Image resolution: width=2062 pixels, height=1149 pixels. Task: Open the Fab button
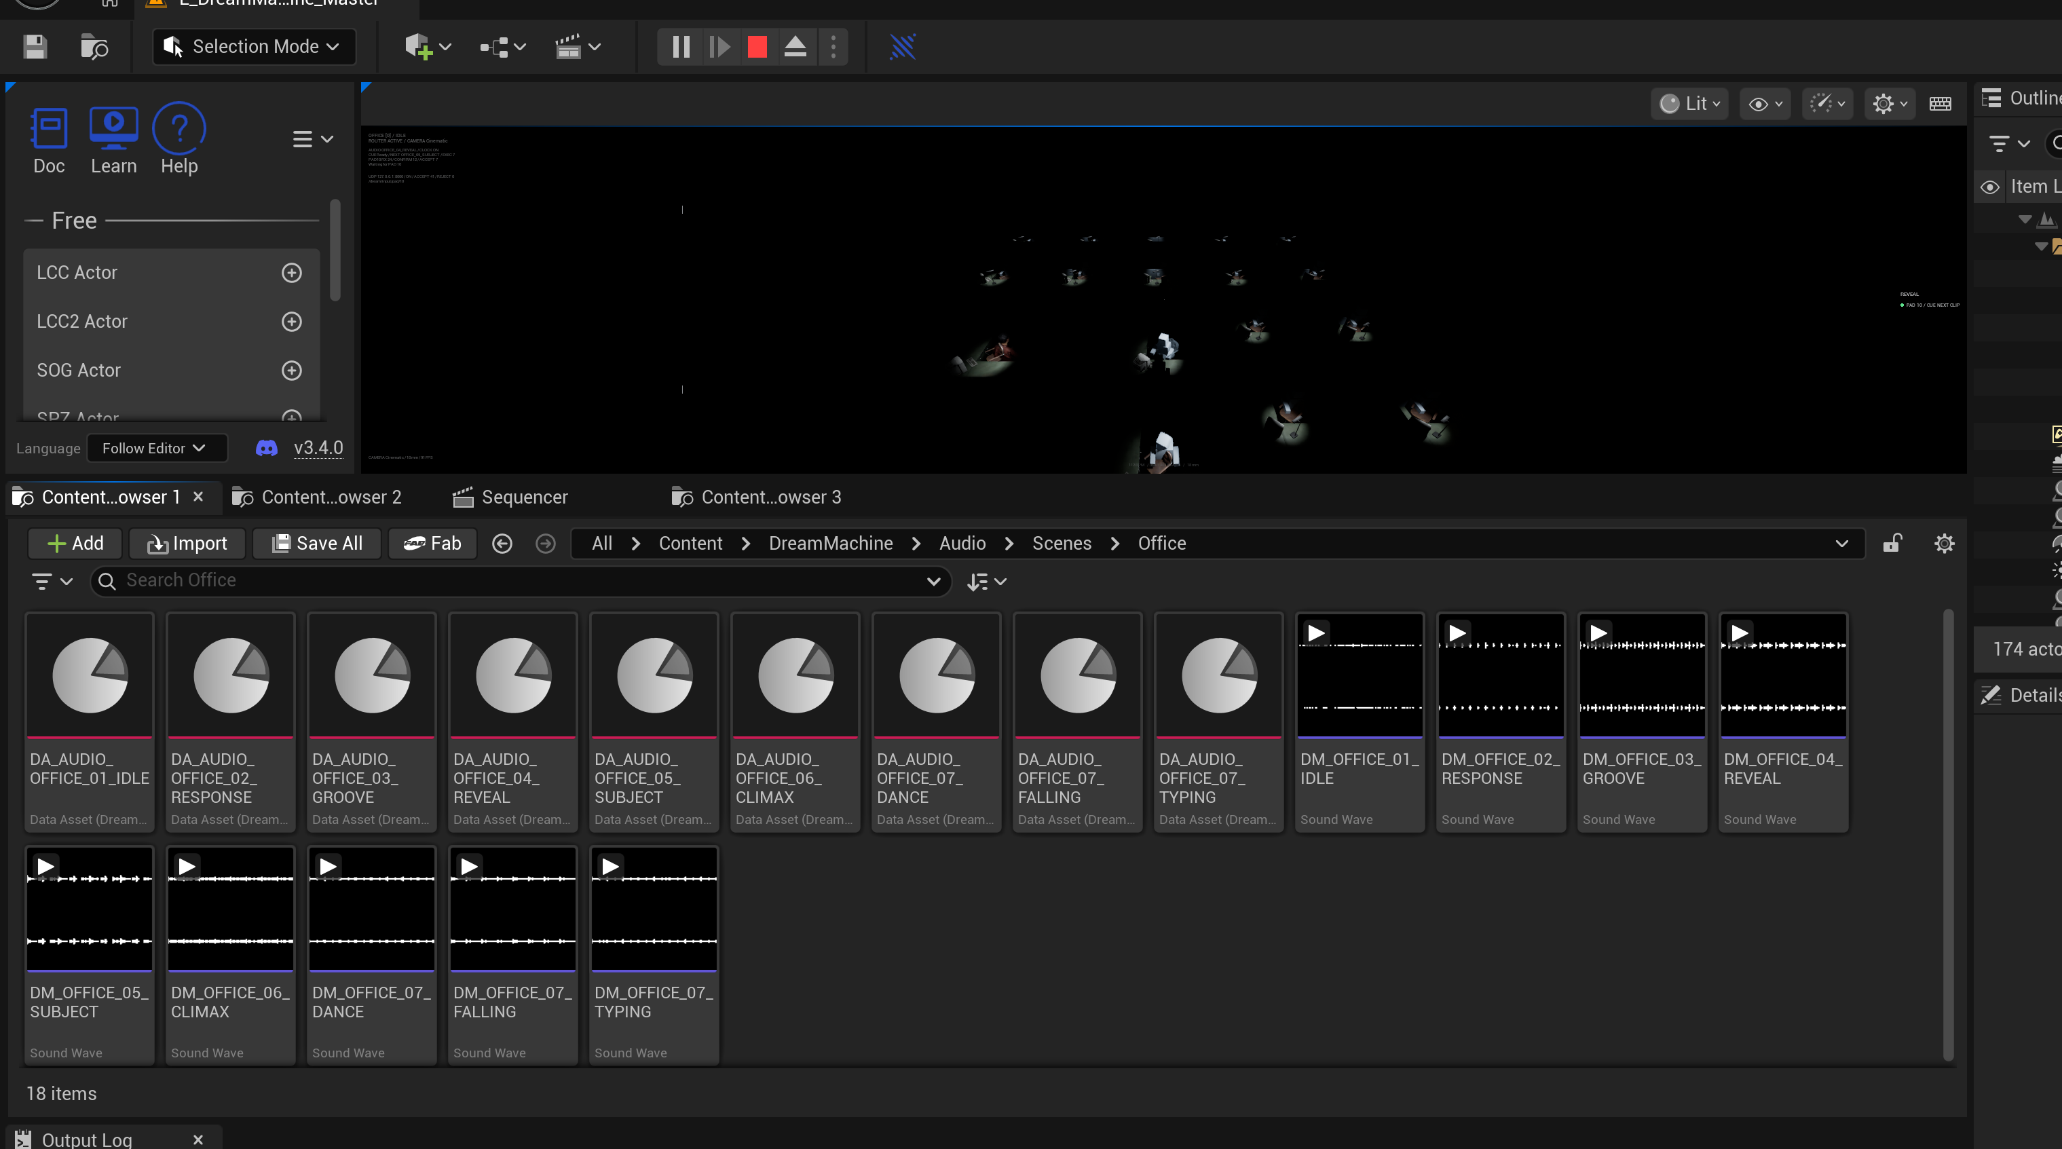[x=432, y=544]
